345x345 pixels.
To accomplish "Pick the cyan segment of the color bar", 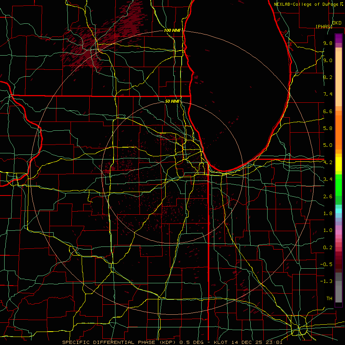I will point(338,211).
